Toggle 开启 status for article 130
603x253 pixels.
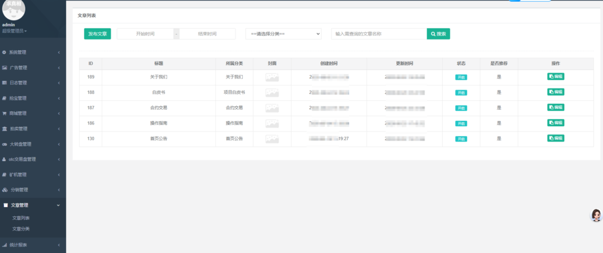(460, 139)
